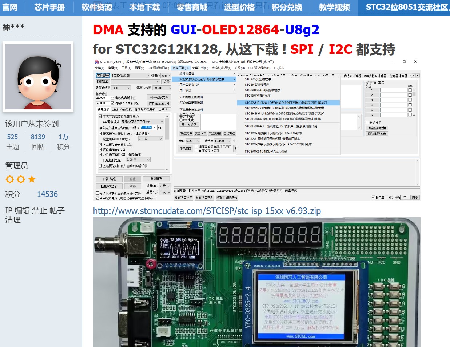Viewport: 450px width, 347px height.
Task: Click the 检测MCU选项 button
Action: [109, 186]
